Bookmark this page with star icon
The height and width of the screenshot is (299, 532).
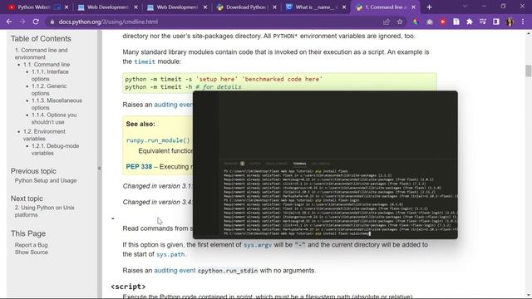[x=400, y=22]
